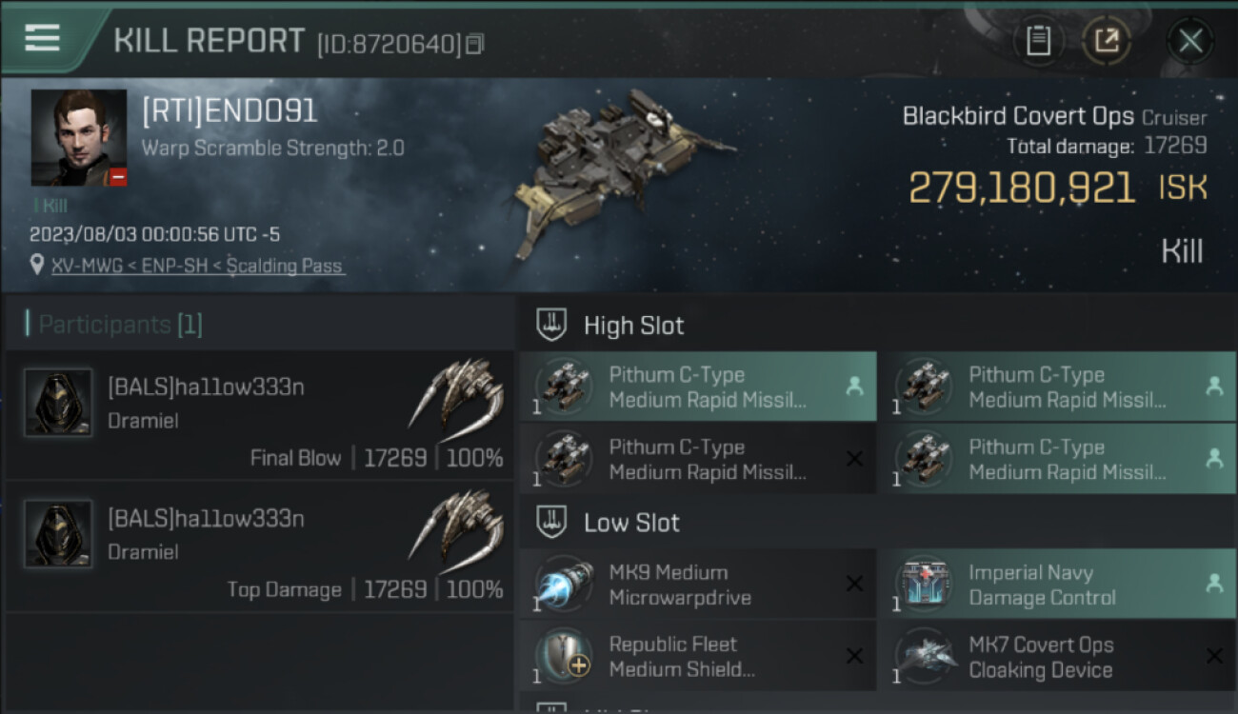Open ENDO91 pilot portrait
The width and height of the screenshot is (1238, 714).
click(x=78, y=137)
